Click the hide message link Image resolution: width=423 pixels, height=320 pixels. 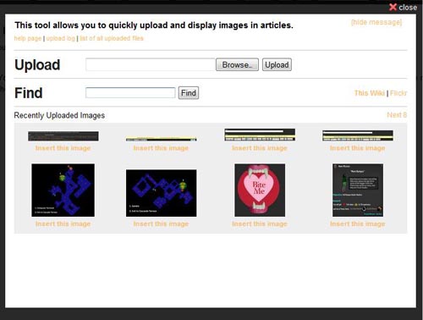point(376,22)
